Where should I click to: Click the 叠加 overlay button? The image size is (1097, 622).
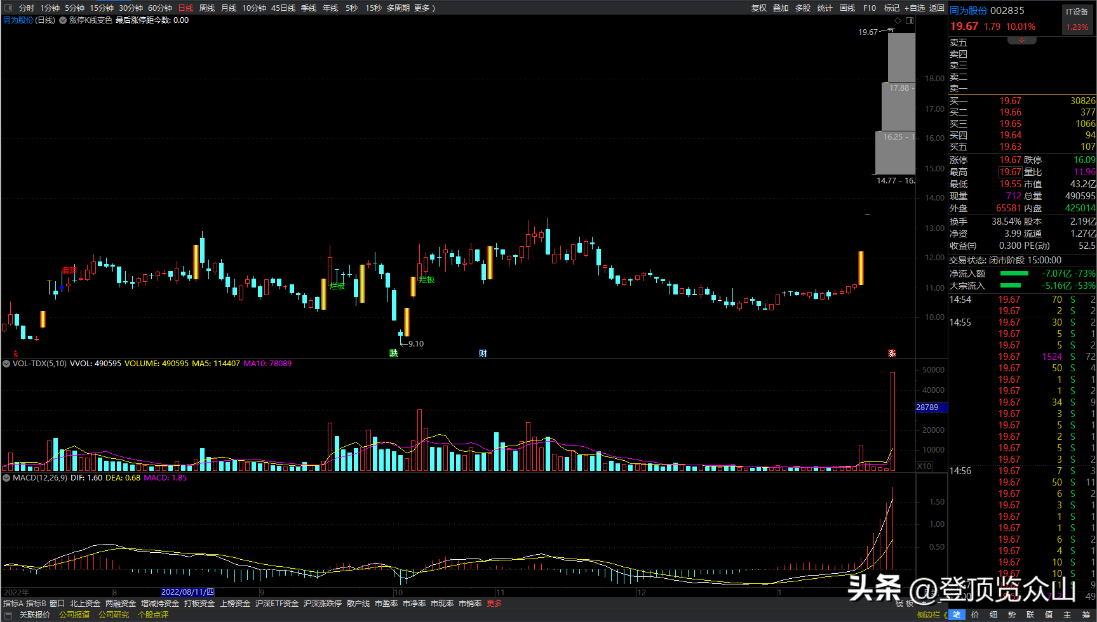(781, 8)
